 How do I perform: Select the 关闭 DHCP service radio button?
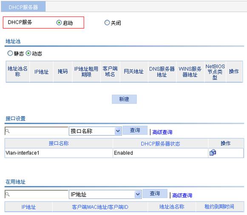tap(107, 22)
